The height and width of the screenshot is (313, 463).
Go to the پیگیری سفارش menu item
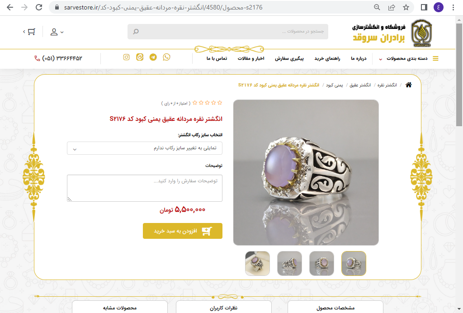point(289,58)
